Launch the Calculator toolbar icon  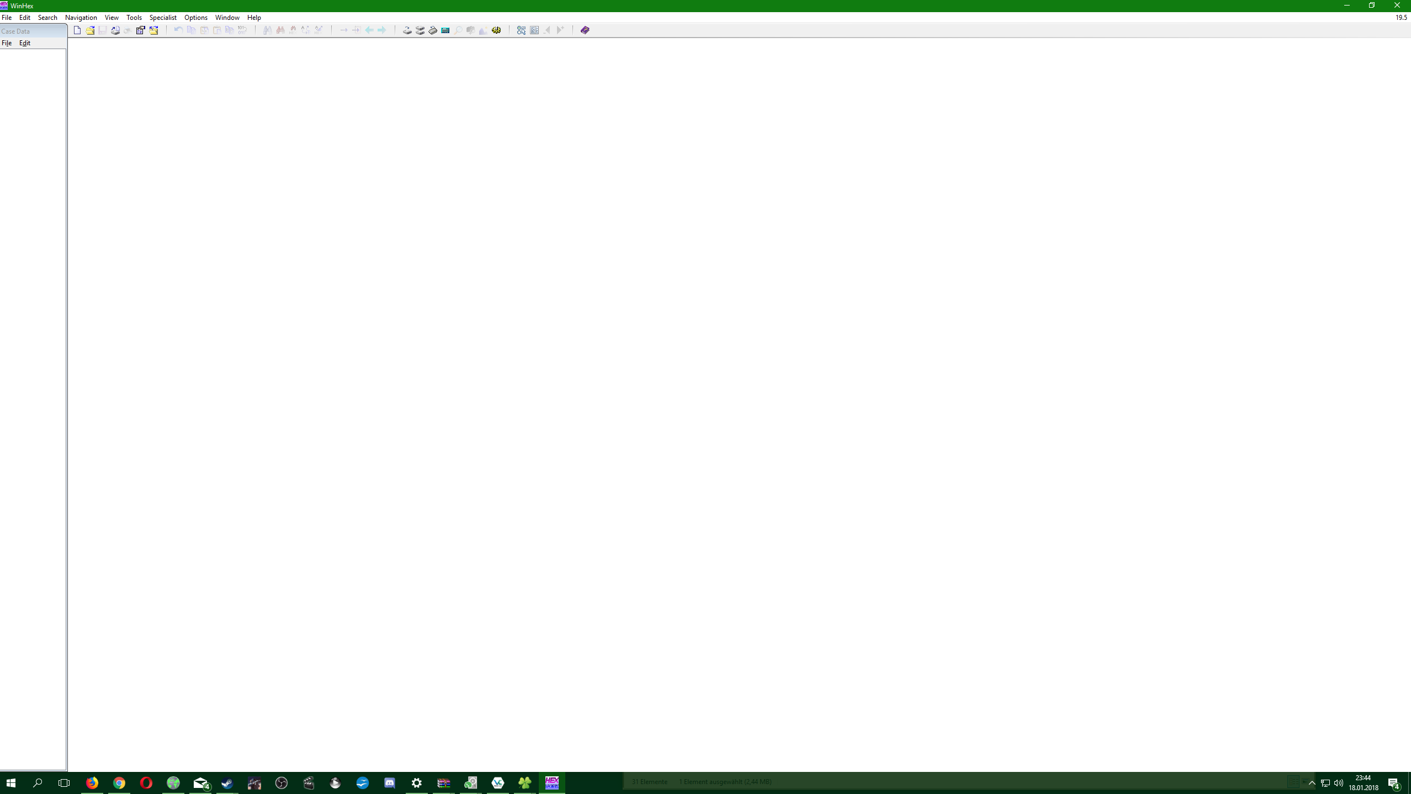pos(445,30)
